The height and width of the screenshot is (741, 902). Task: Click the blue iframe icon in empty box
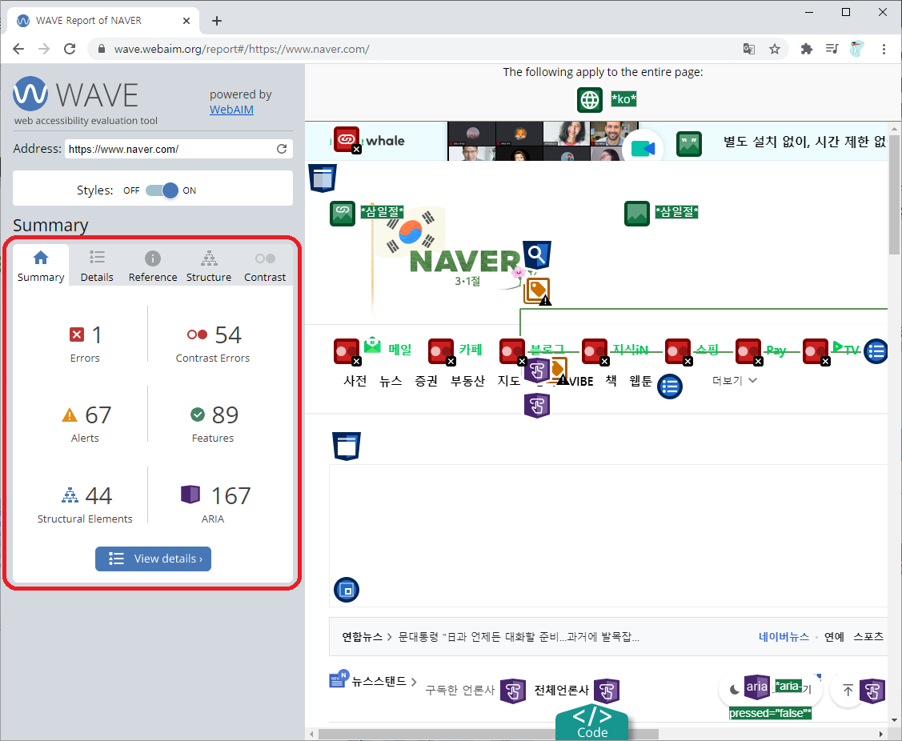point(347,590)
